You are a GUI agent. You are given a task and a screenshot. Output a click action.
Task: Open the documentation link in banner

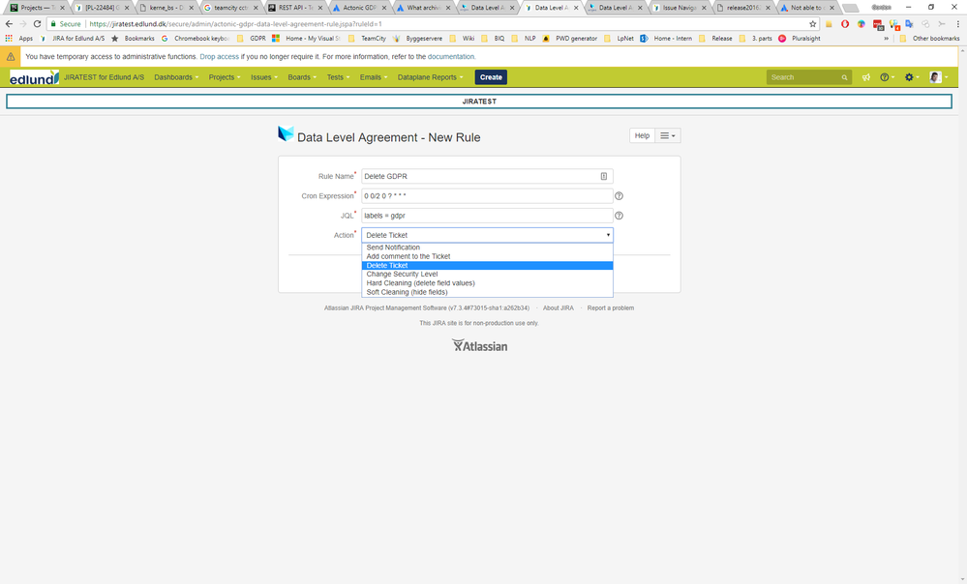click(x=451, y=56)
